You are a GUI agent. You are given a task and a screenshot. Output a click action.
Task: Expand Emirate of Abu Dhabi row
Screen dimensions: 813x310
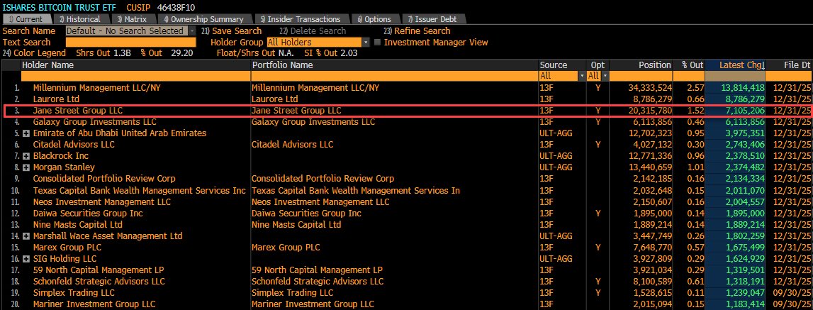26,133
